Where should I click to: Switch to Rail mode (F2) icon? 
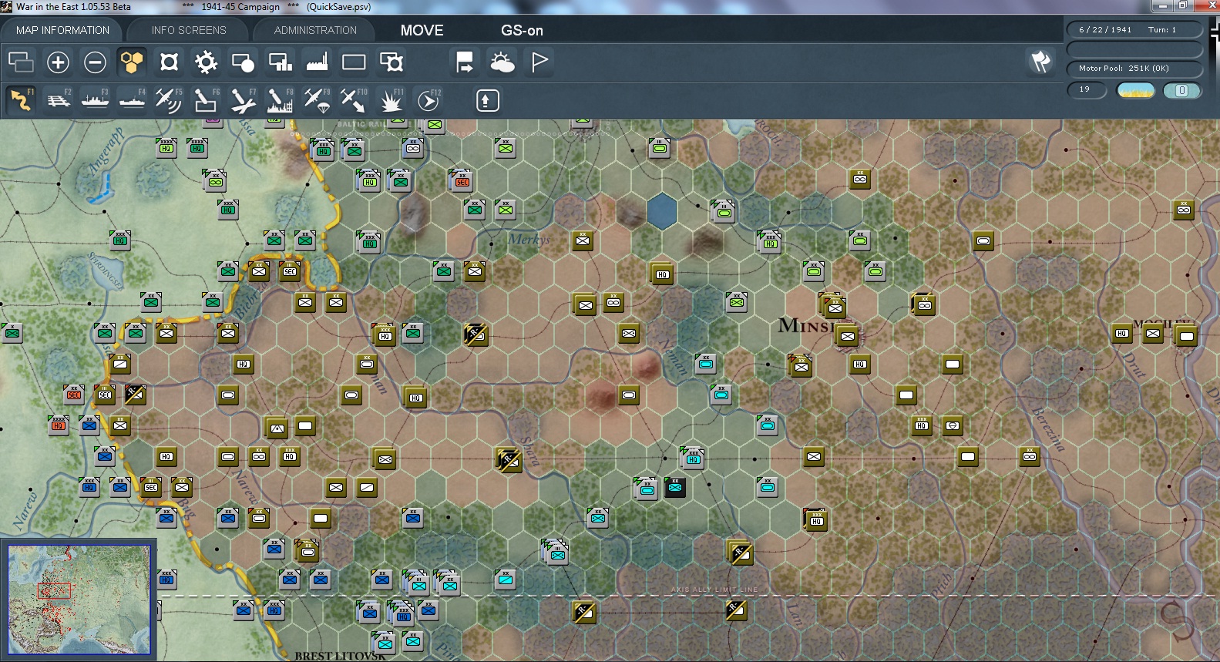(x=59, y=100)
